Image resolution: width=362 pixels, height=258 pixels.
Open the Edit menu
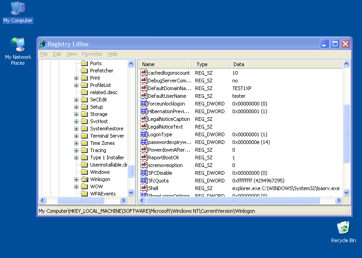57,54
